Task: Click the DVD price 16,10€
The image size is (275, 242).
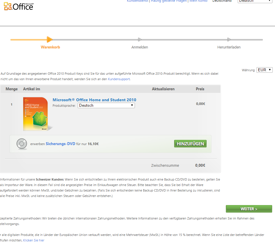Action: [93, 144]
